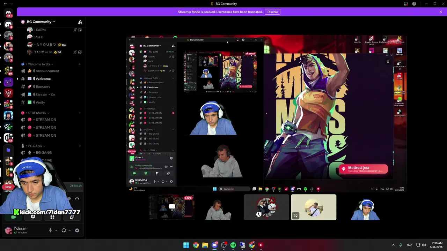Disable Streamer Mode from the purple banner
The width and height of the screenshot is (447, 251).
pos(272,12)
